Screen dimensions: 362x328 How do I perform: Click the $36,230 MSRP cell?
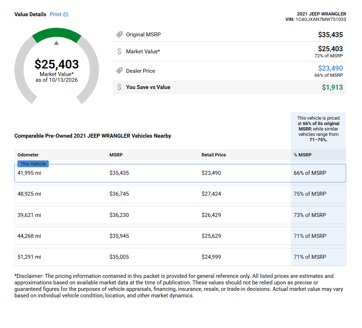[119, 215]
